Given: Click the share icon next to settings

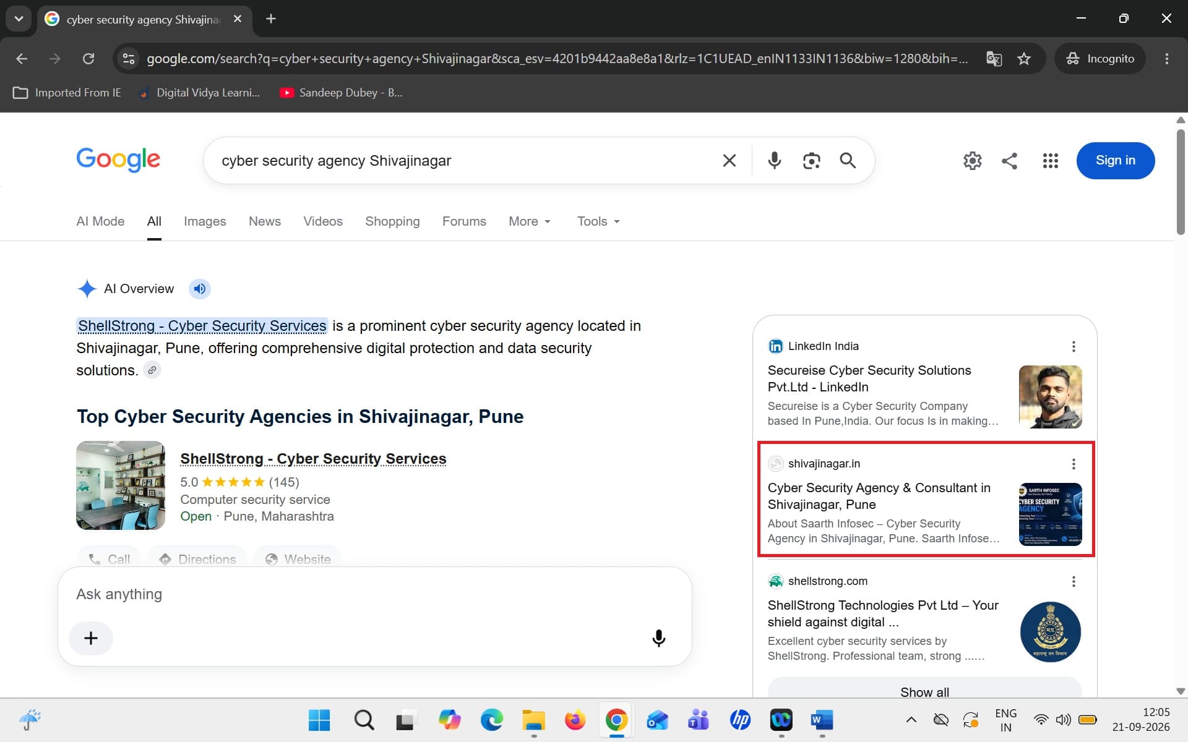Looking at the screenshot, I should tap(1009, 161).
